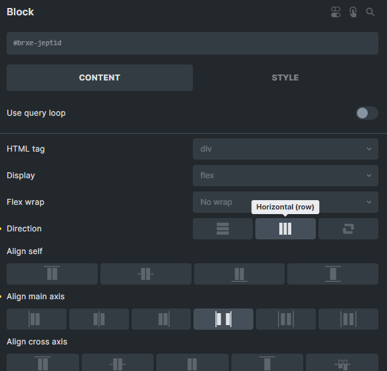Select space-evenly main axis alignment
This screenshot has width=387, height=371.
(348, 319)
